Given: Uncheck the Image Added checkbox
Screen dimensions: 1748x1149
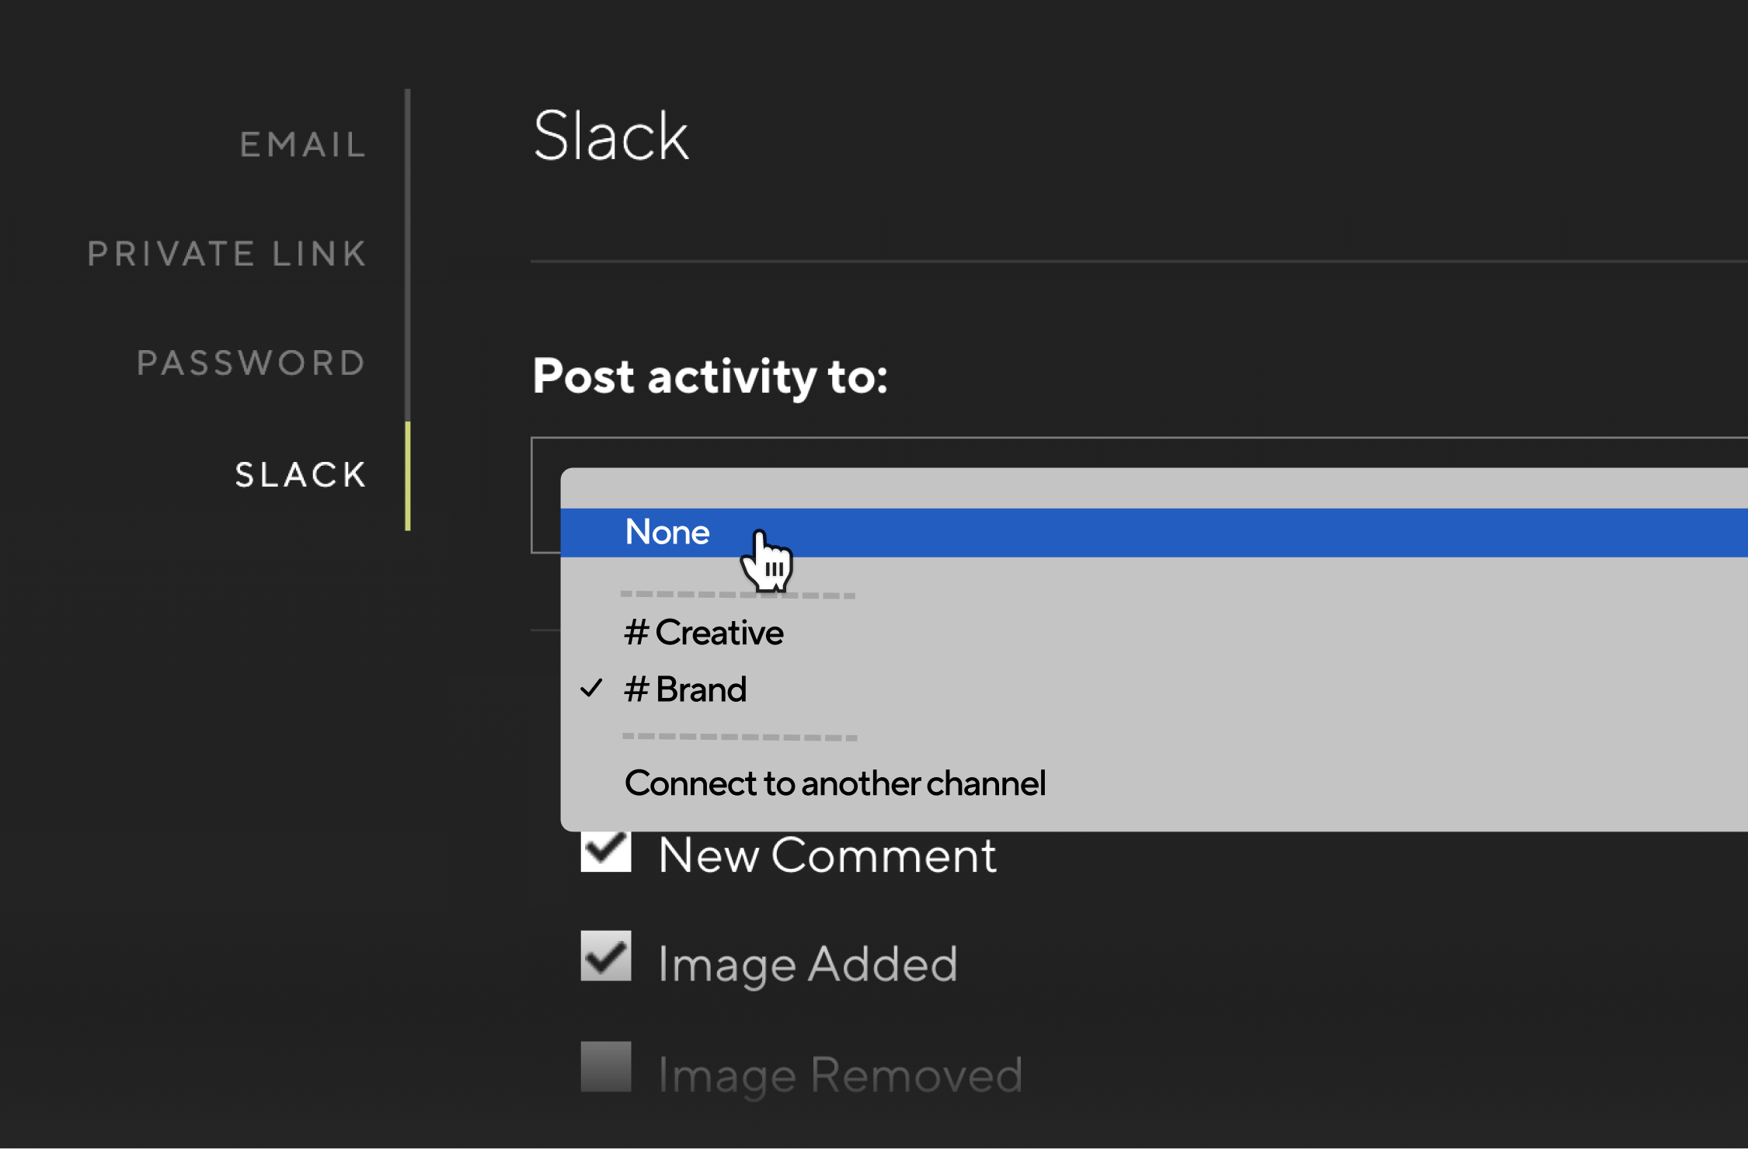Looking at the screenshot, I should [x=606, y=956].
